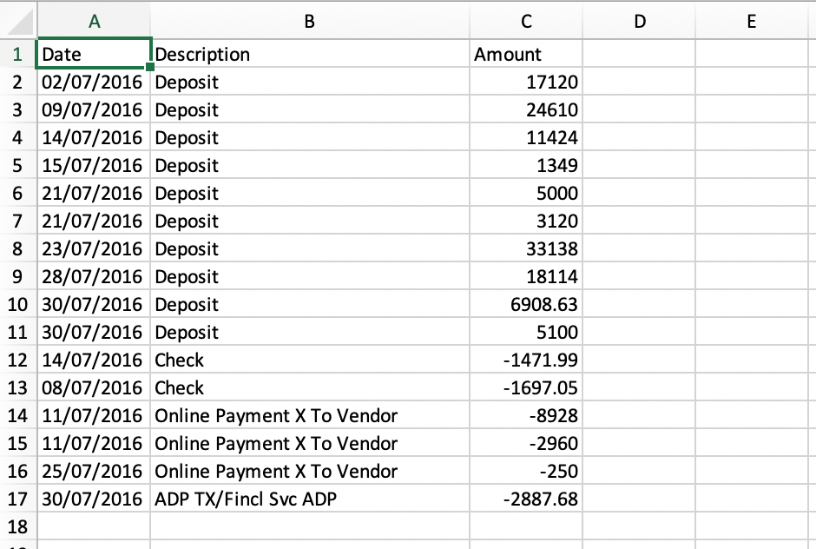The image size is (816, 549).
Task: Select Check description in row 12
Action: [310, 360]
